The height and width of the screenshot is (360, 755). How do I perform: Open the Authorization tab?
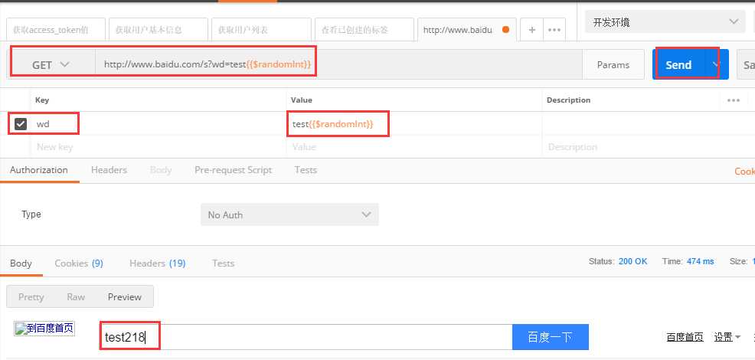pos(39,170)
